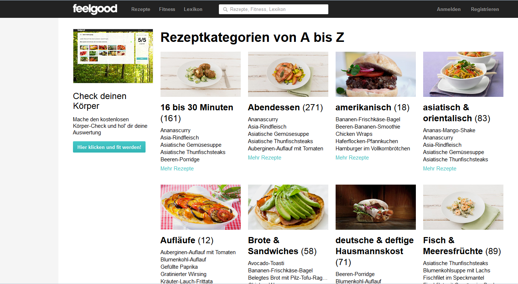Click Mehr Rezepte under 16 bis 30 Minuten
Image resolution: width=518 pixels, height=284 pixels.
coord(177,169)
